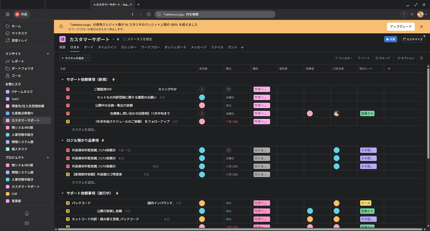Open ホーム in the sidebar

coord(16,26)
